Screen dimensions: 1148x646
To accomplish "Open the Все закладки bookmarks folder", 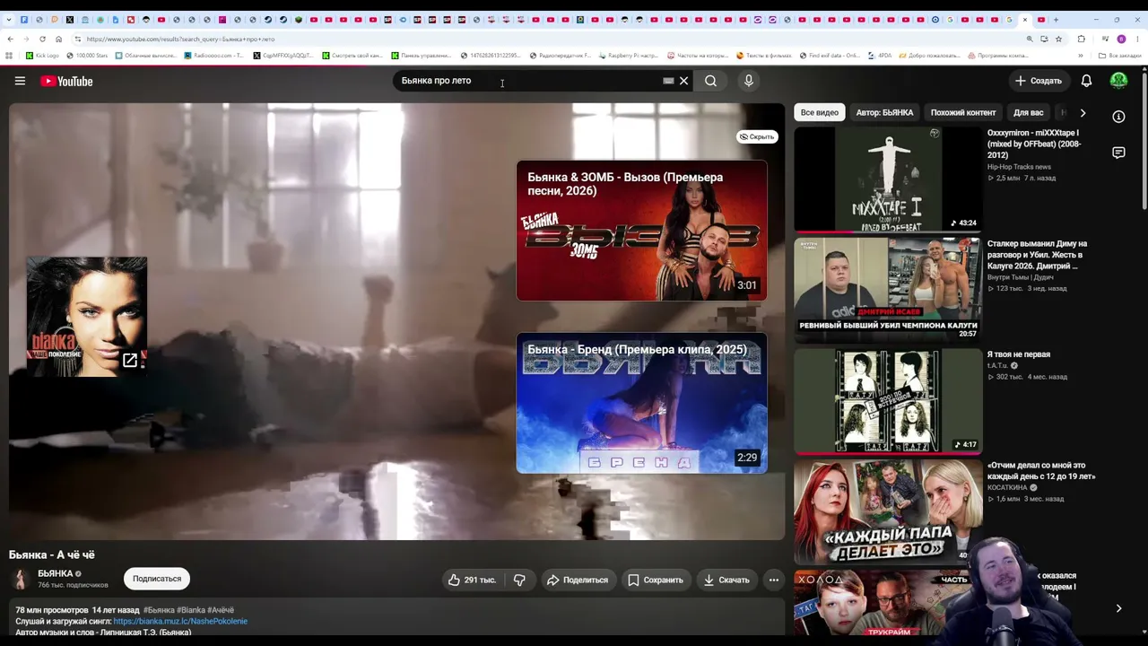I will coord(1119,56).
